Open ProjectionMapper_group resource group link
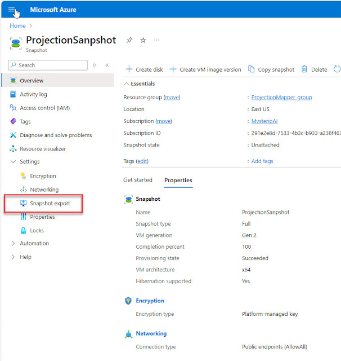The image size is (341, 361). click(281, 97)
